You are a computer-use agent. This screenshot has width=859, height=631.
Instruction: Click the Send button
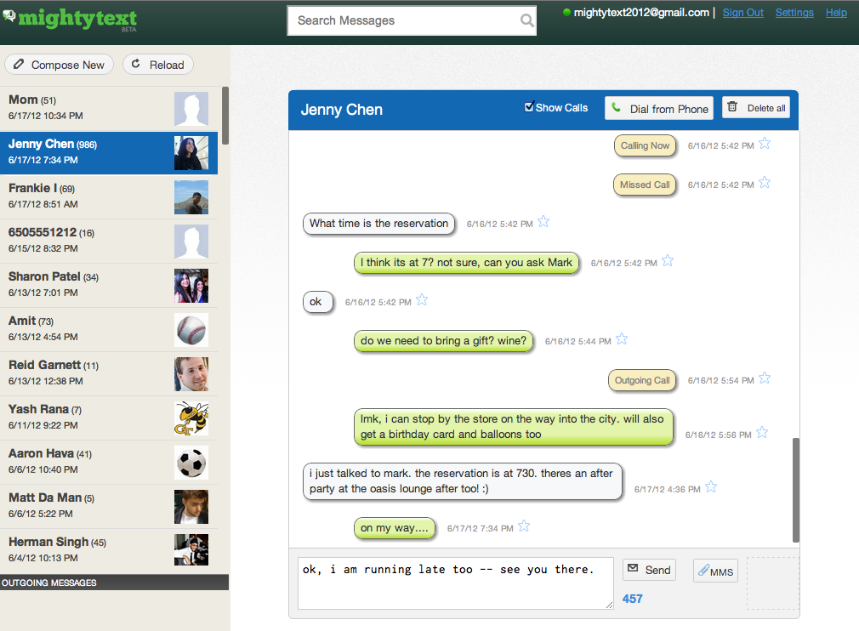click(x=649, y=570)
